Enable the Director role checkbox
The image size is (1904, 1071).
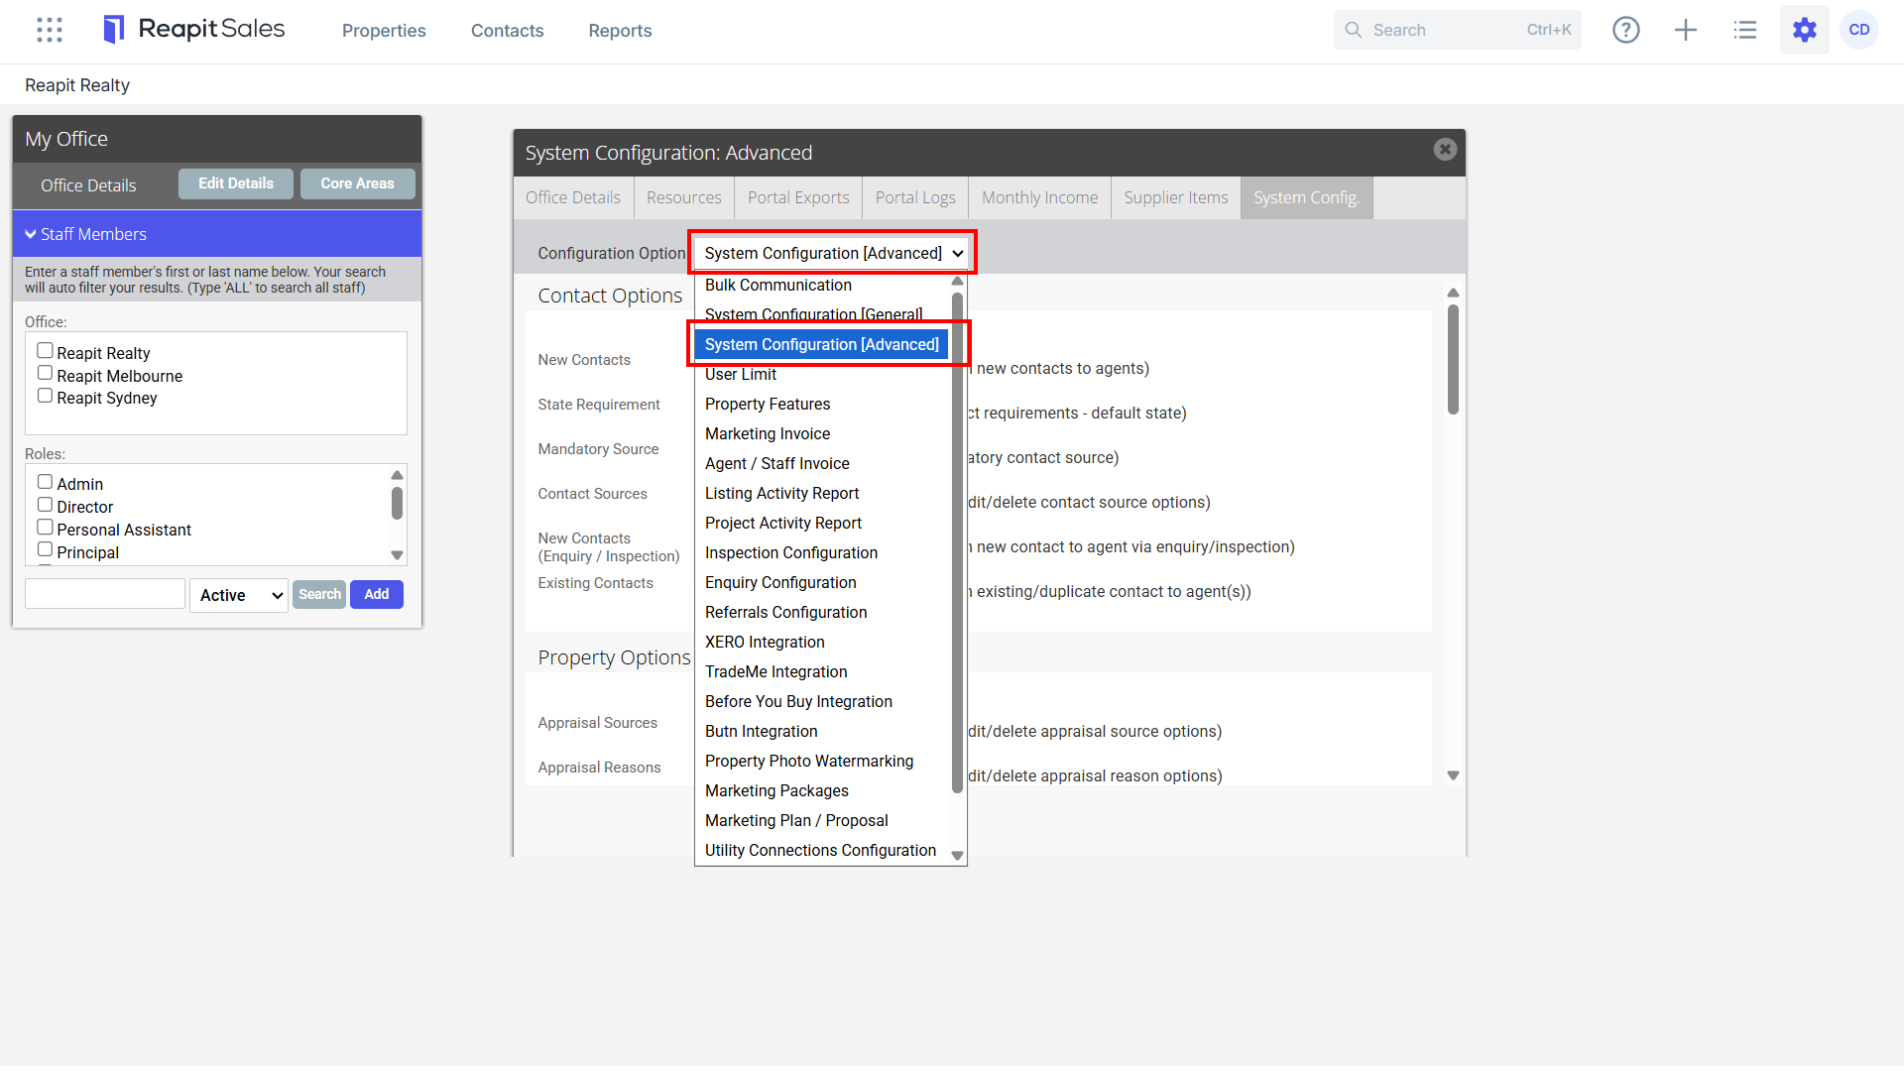(x=45, y=505)
